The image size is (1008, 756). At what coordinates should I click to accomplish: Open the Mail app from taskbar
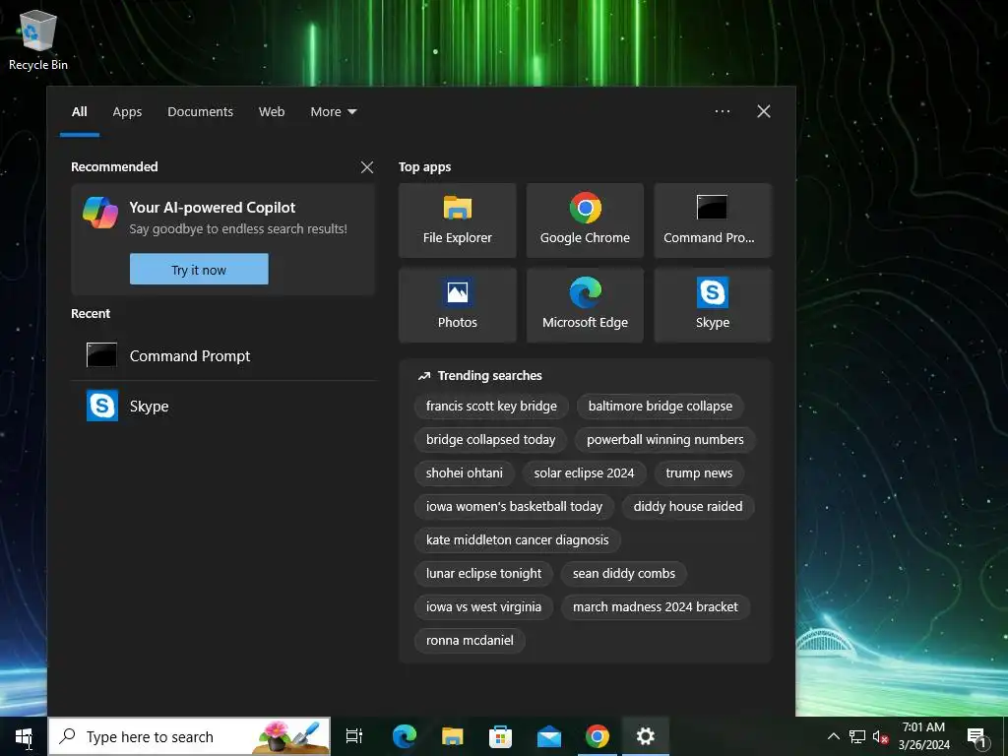click(x=549, y=736)
